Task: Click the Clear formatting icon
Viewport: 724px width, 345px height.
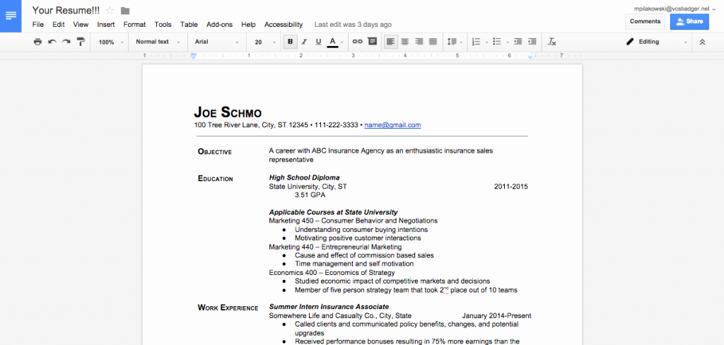Action: tap(551, 42)
